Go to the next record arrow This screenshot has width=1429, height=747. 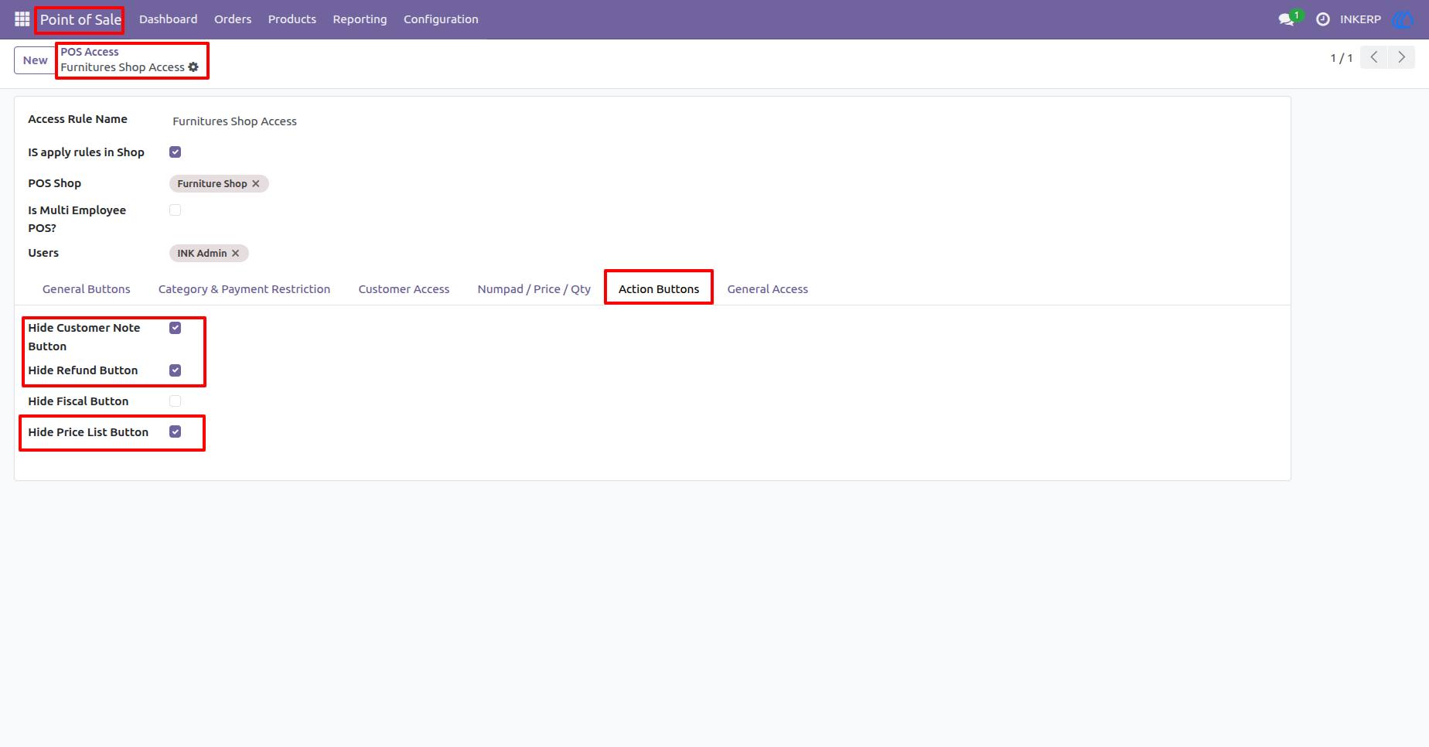pos(1401,57)
